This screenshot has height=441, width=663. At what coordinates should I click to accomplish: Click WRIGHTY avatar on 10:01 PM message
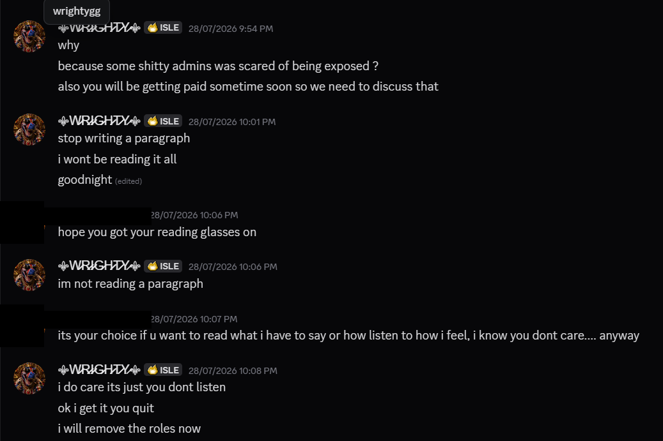click(x=29, y=130)
